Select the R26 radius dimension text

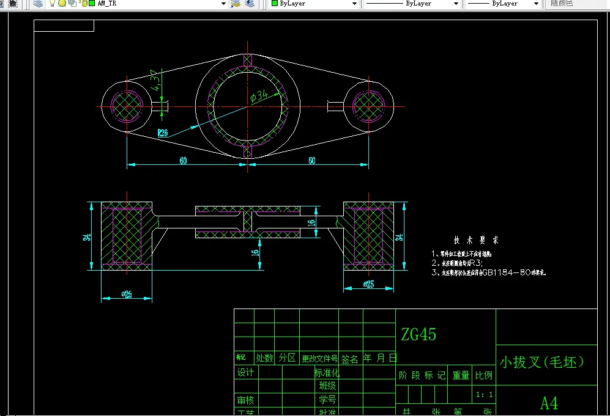(x=163, y=133)
